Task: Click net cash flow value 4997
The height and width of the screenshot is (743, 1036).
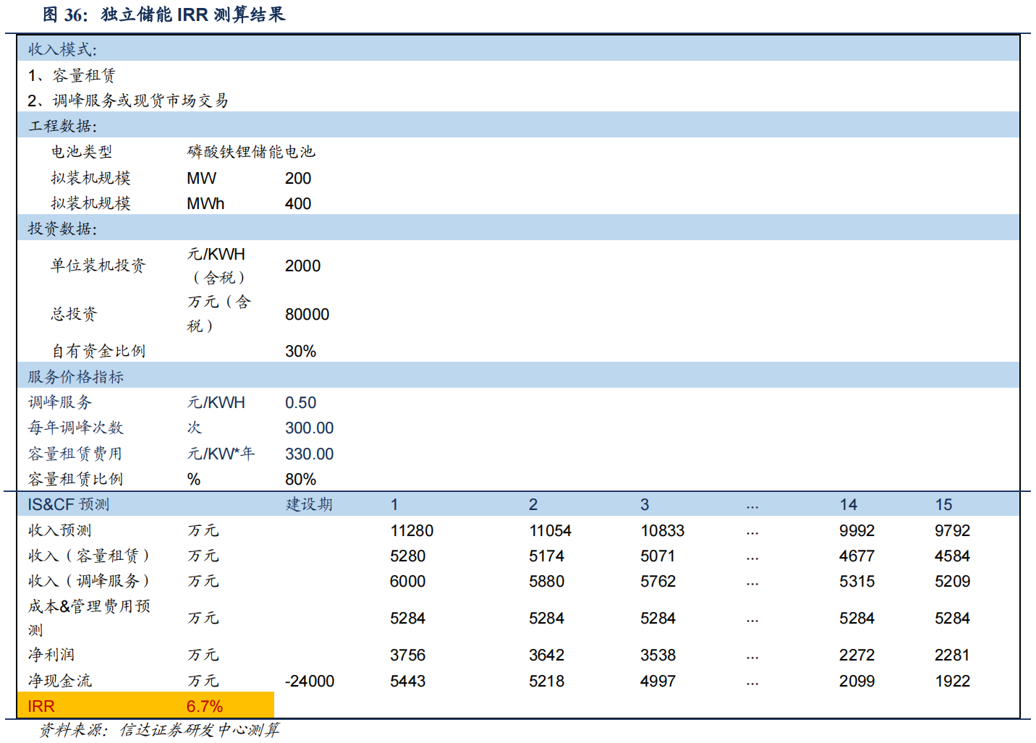Action: pos(658,681)
